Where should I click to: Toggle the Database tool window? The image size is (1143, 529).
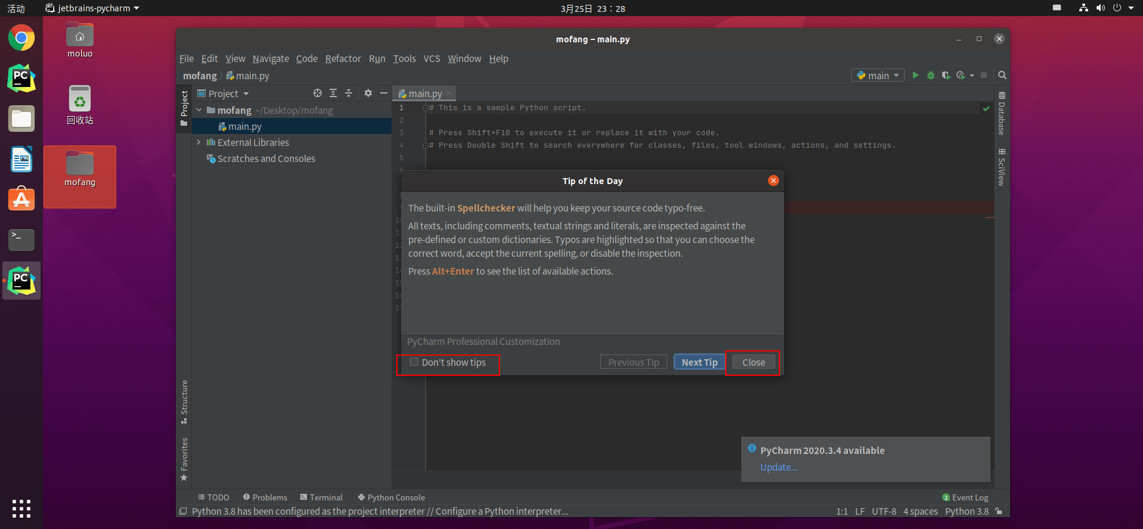(1002, 114)
